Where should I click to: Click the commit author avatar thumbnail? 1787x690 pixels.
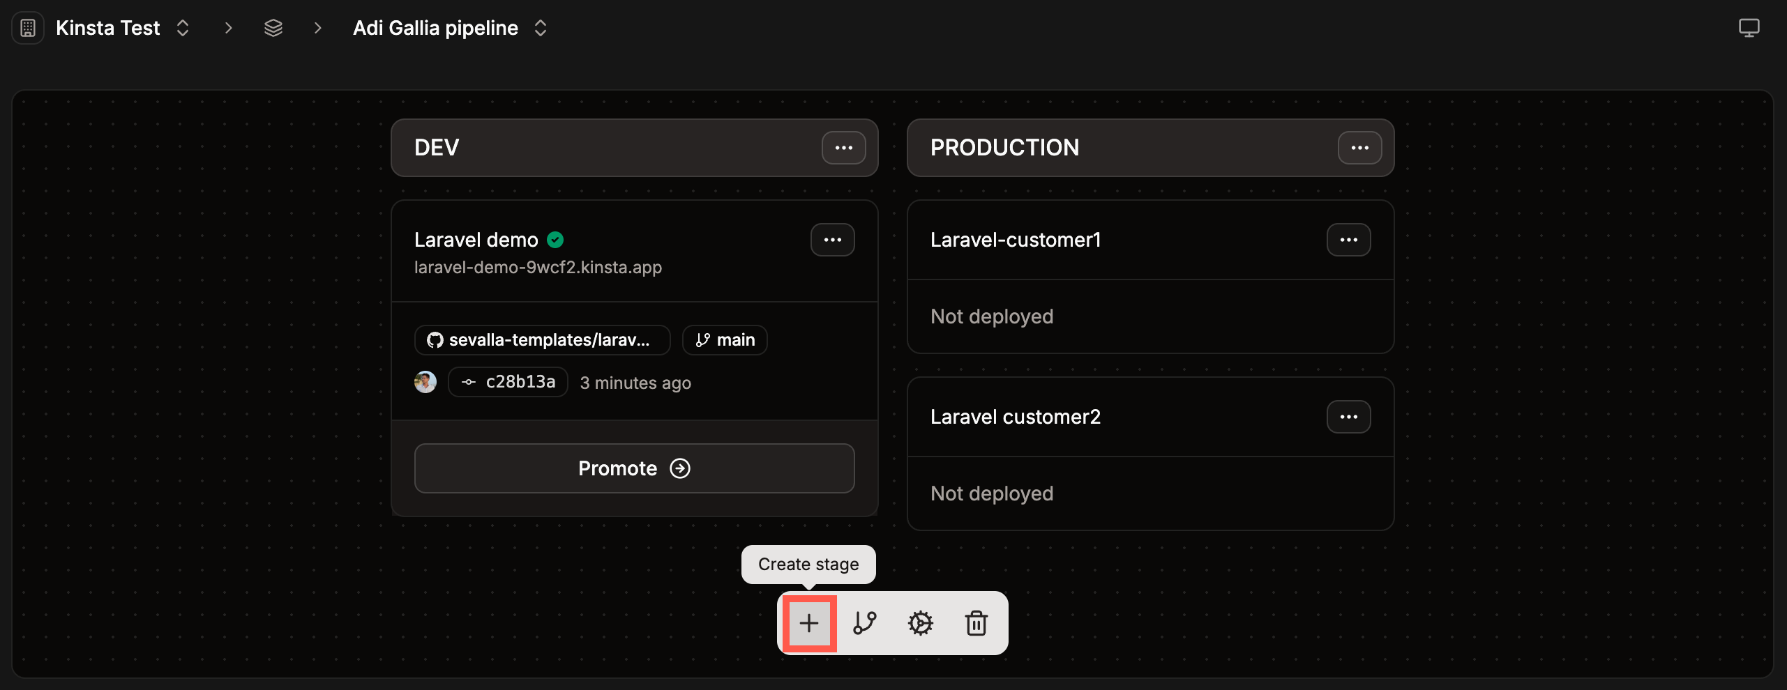(x=425, y=382)
